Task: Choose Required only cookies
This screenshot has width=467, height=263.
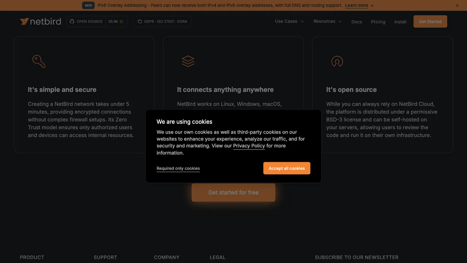Action: point(178,168)
